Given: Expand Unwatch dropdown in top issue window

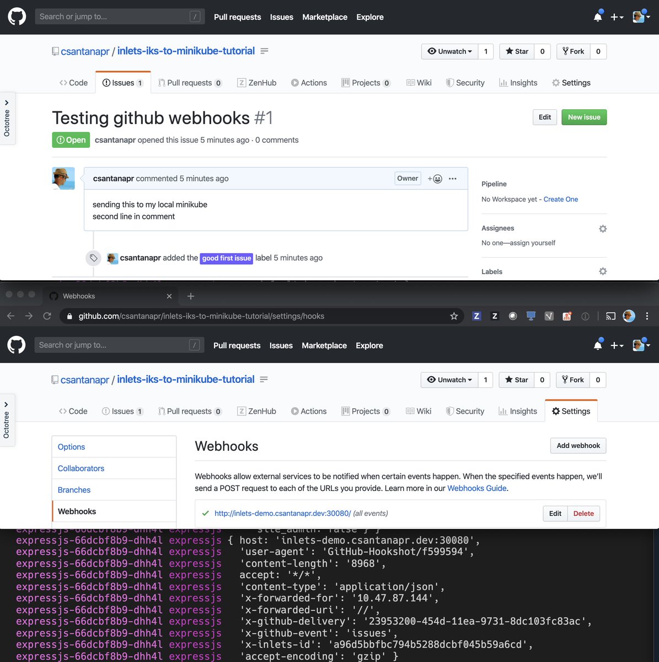Looking at the screenshot, I should [450, 51].
